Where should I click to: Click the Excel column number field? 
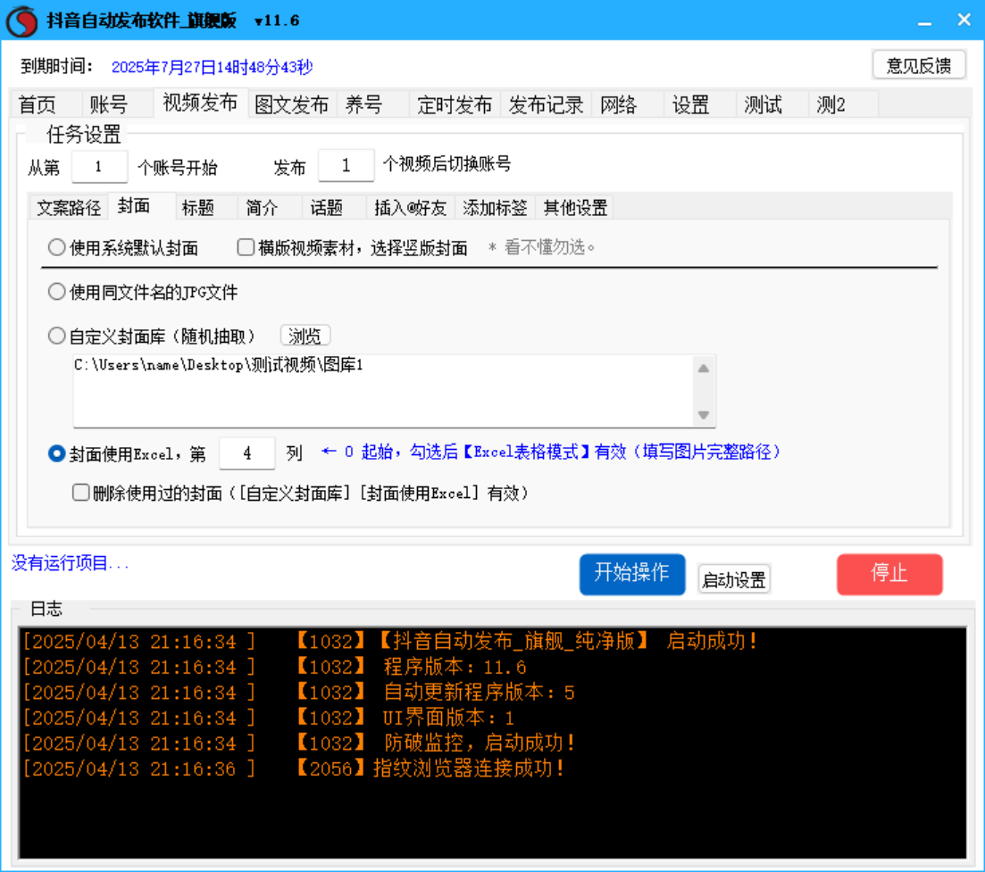[246, 453]
